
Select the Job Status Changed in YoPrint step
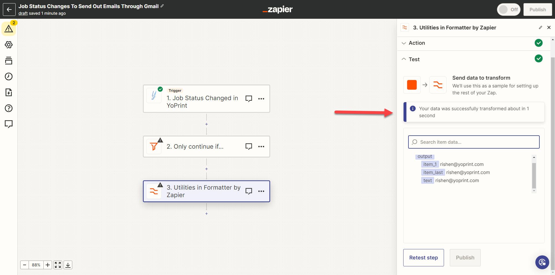206,99
